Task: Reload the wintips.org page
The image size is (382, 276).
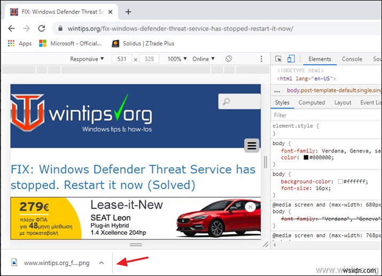Action: click(x=42, y=28)
